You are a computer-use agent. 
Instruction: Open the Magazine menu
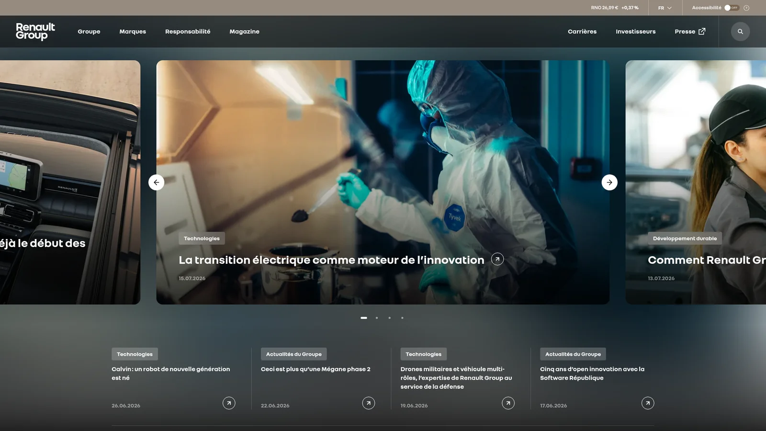point(244,32)
